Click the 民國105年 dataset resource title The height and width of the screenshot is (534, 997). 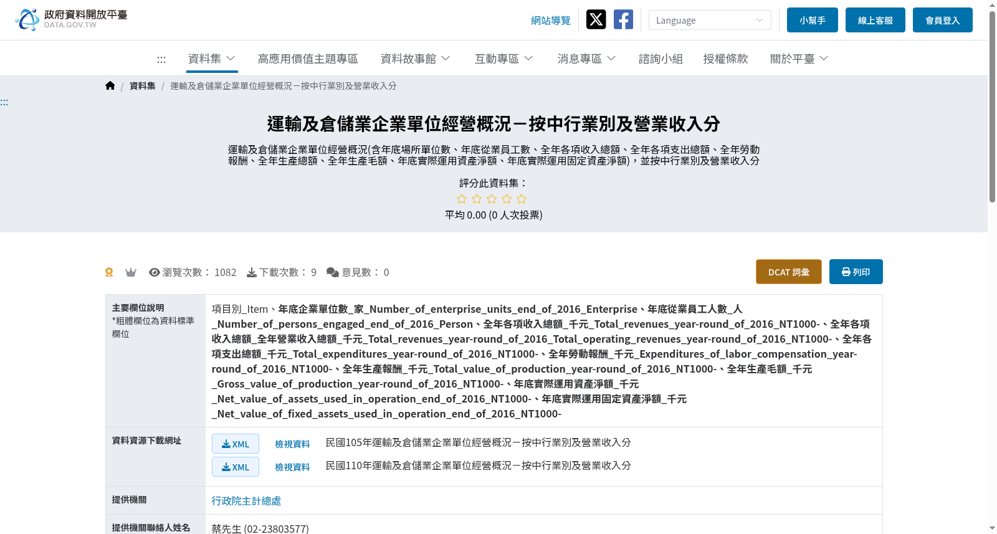[478, 442]
